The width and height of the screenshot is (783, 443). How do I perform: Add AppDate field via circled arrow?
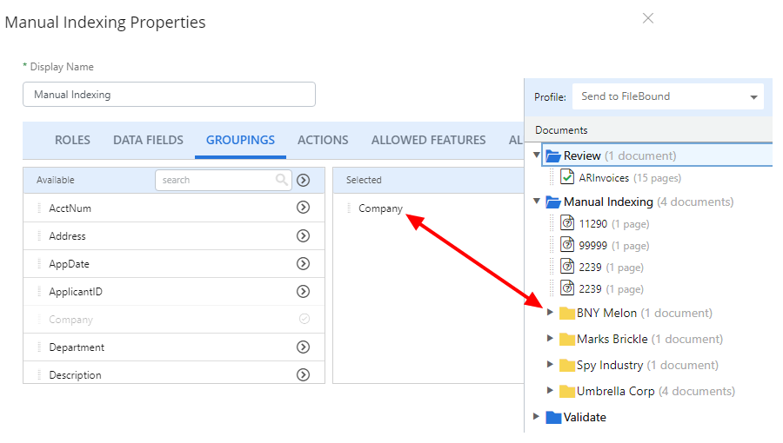tap(303, 263)
